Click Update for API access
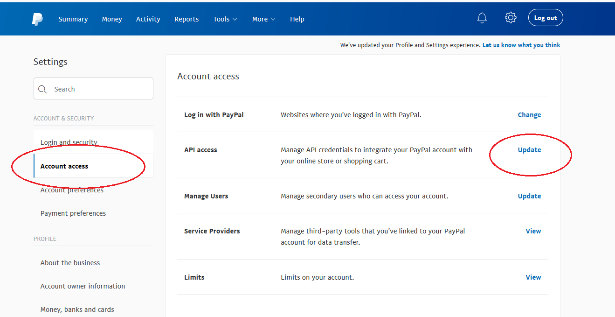 click(x=530, y=150)
